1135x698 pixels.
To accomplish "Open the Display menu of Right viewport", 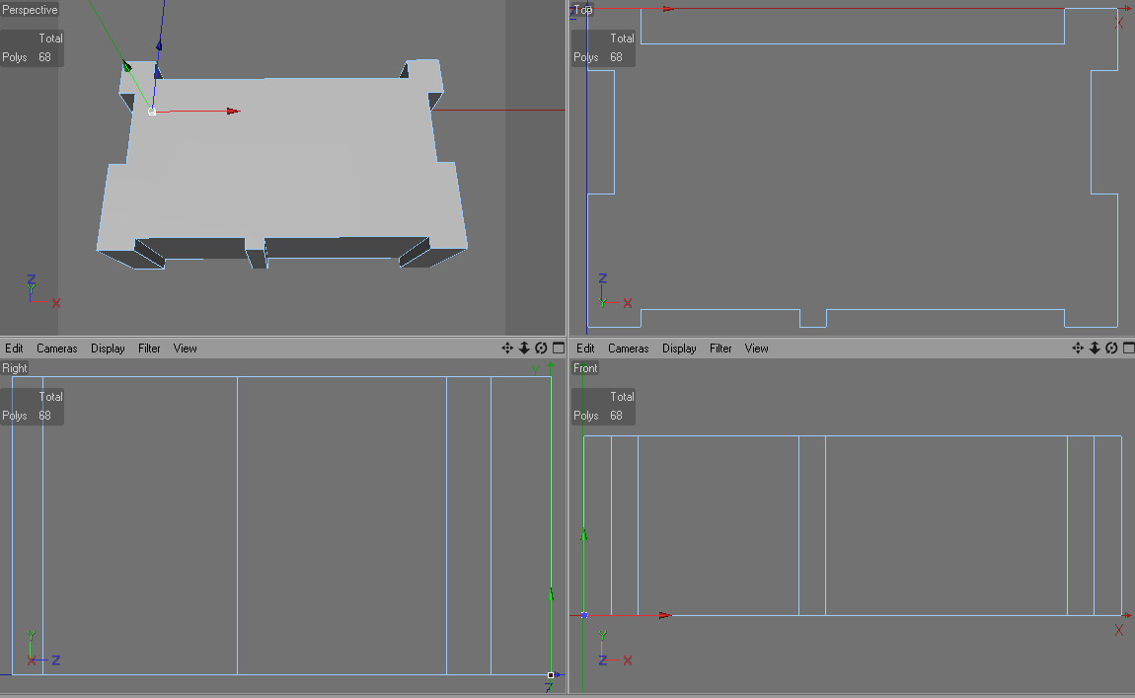I will click(108, 349).
